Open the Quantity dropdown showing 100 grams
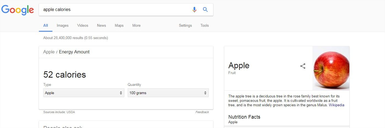The width and height of the screenshot is (385, 128). coord(168,93)
